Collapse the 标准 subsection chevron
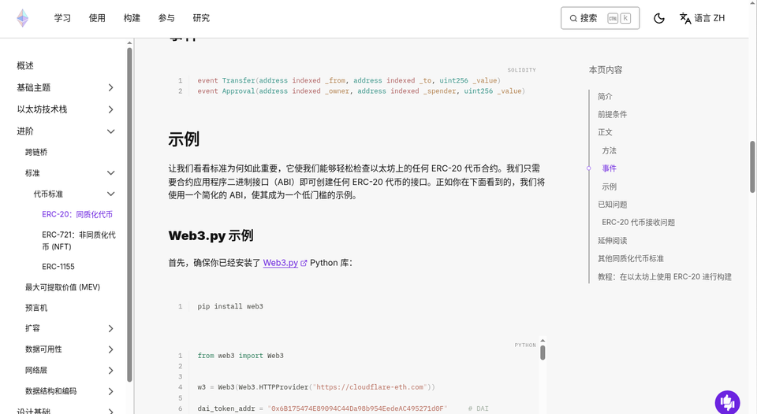The image size is (757, 414). coord(110,172)
